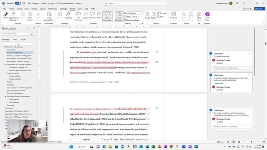Click the taskbar Search box

pos(82,147)
